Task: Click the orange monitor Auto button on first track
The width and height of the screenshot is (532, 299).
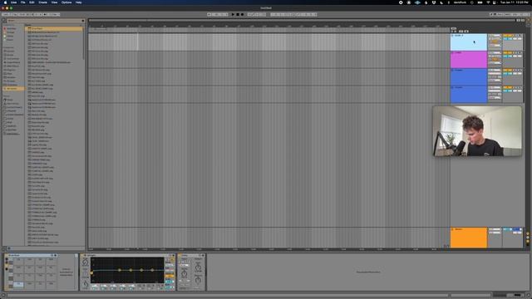Action: 495,42
